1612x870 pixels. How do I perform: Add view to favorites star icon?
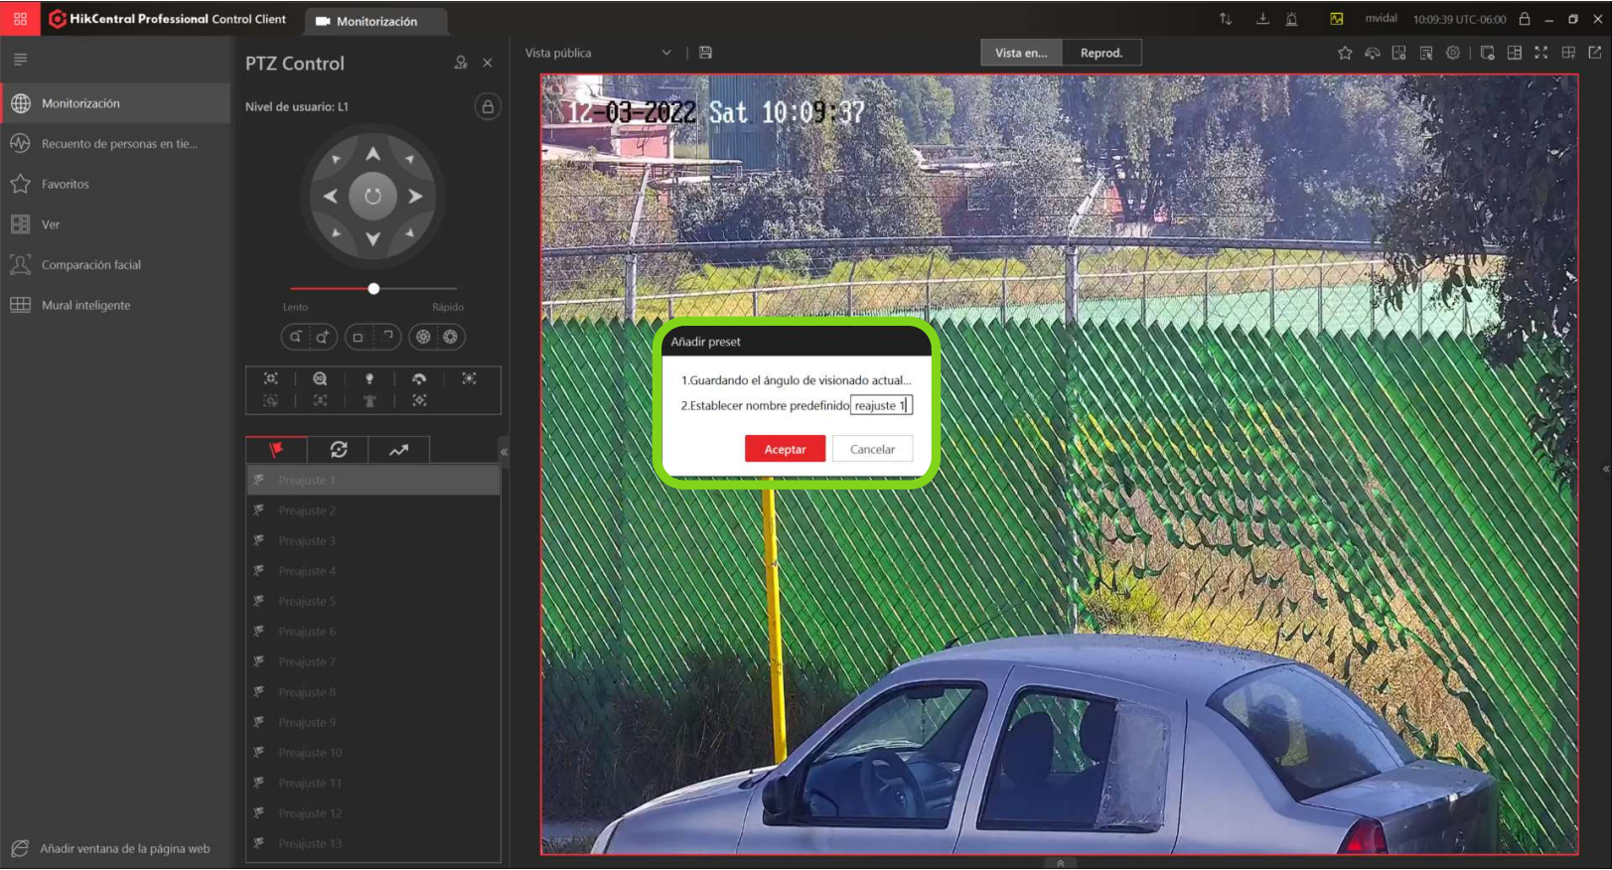(x=1345, y=53)
